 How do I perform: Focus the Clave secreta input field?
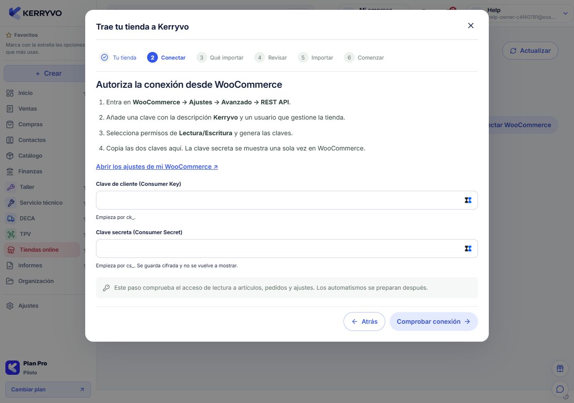[x=287, y=249]
